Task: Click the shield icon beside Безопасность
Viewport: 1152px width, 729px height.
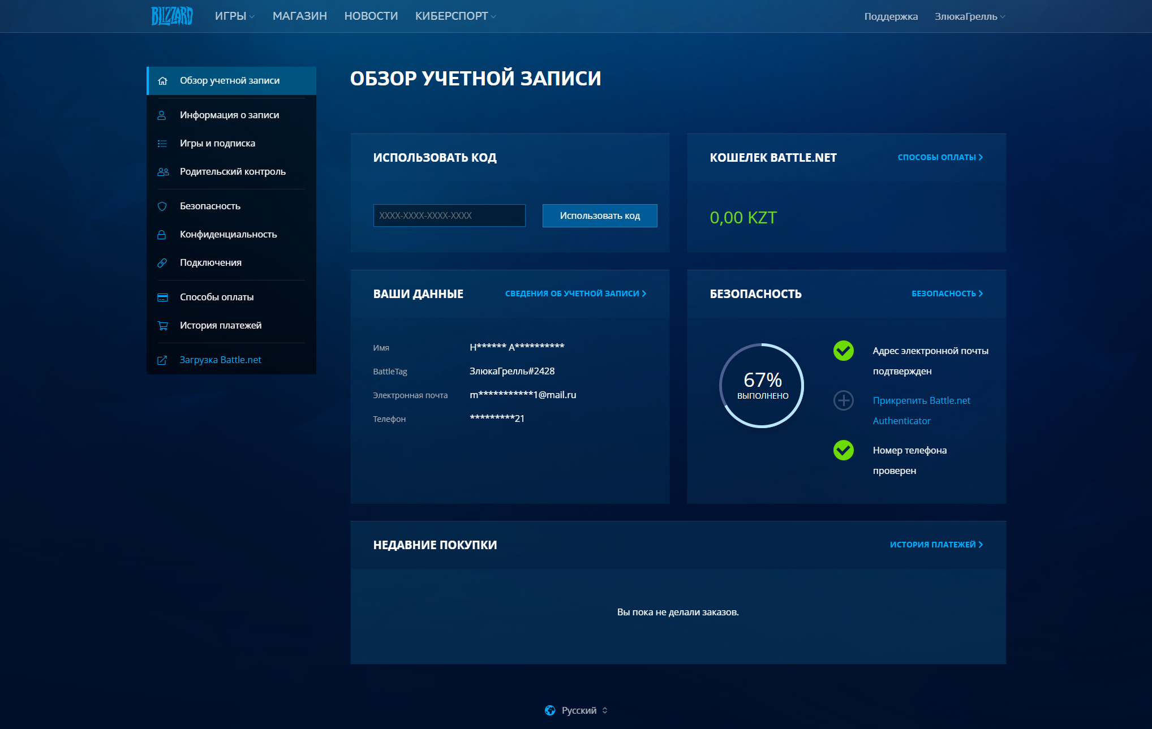Action: (162, 206)
